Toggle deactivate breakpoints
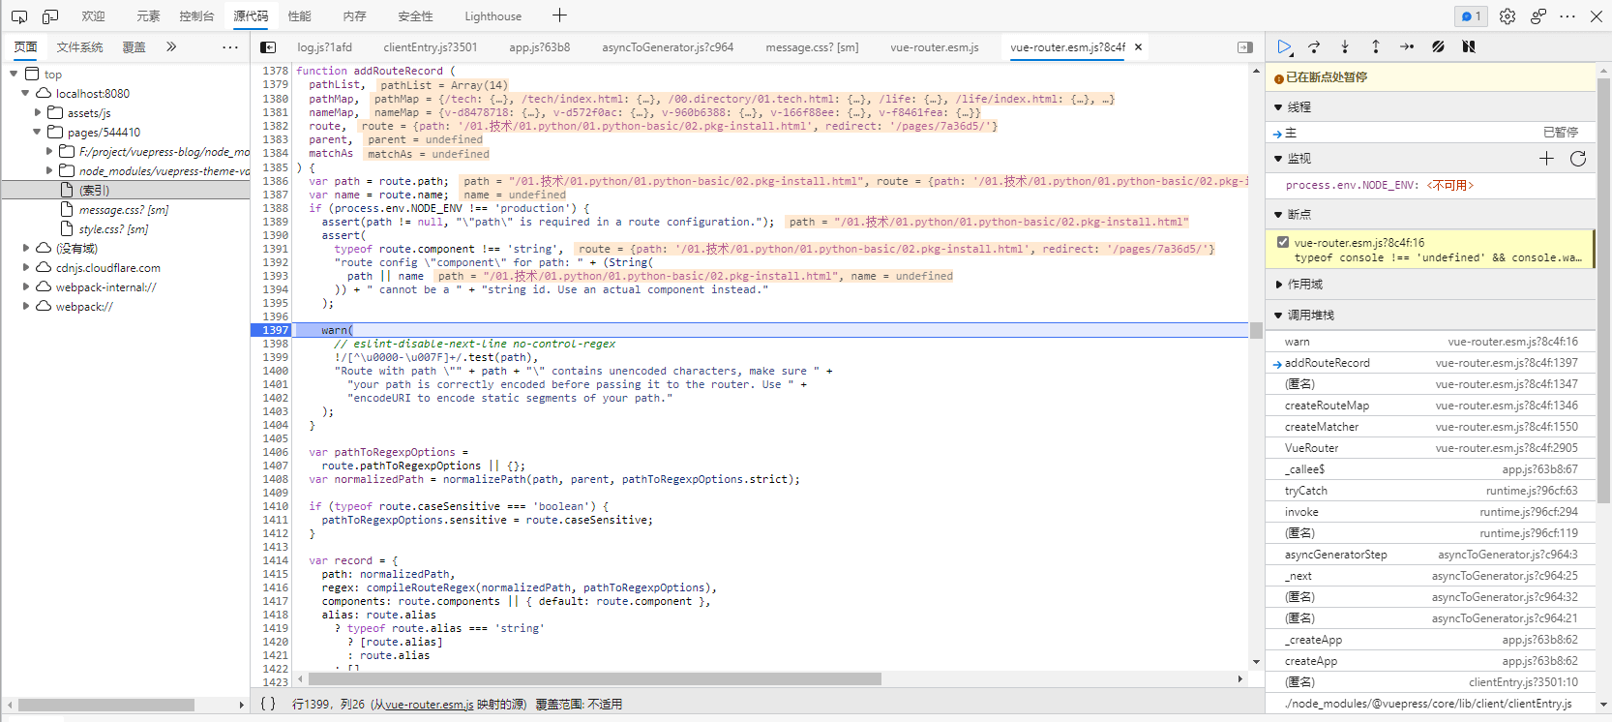This screenshot has height=722, width=1612. coord(1438,46)
